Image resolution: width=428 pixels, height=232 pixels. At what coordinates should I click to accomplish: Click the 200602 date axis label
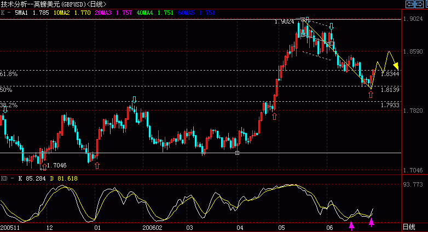pyautogui.click(x=152, y=228)
